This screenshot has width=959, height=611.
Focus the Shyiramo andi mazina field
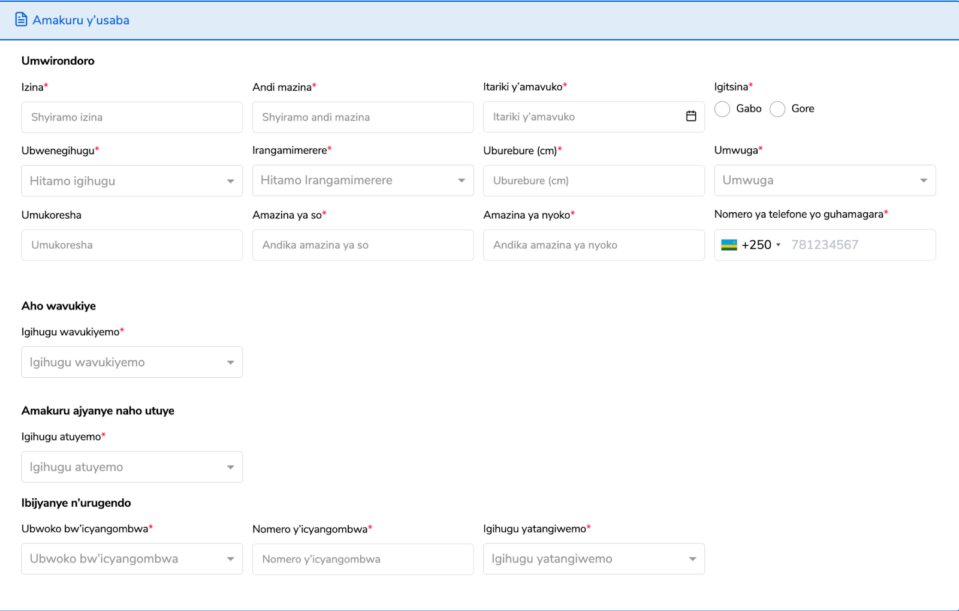[363, 117]
